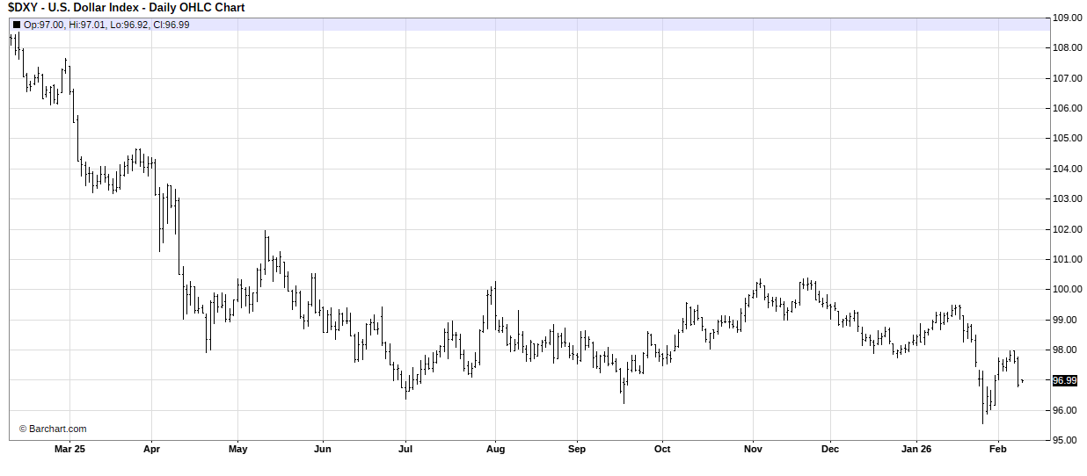Click the highlighted 96.99 current price tag
The height and width of the screenshot is (476, 1087).
point(1064,380)
